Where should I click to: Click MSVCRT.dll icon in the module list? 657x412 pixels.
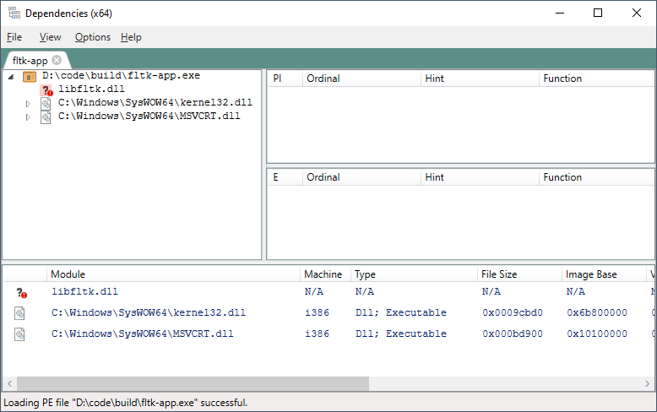(x=19, y=334)
